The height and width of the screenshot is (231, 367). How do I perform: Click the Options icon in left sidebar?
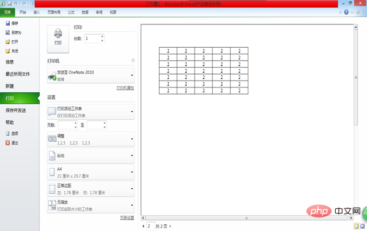(8, 133)
